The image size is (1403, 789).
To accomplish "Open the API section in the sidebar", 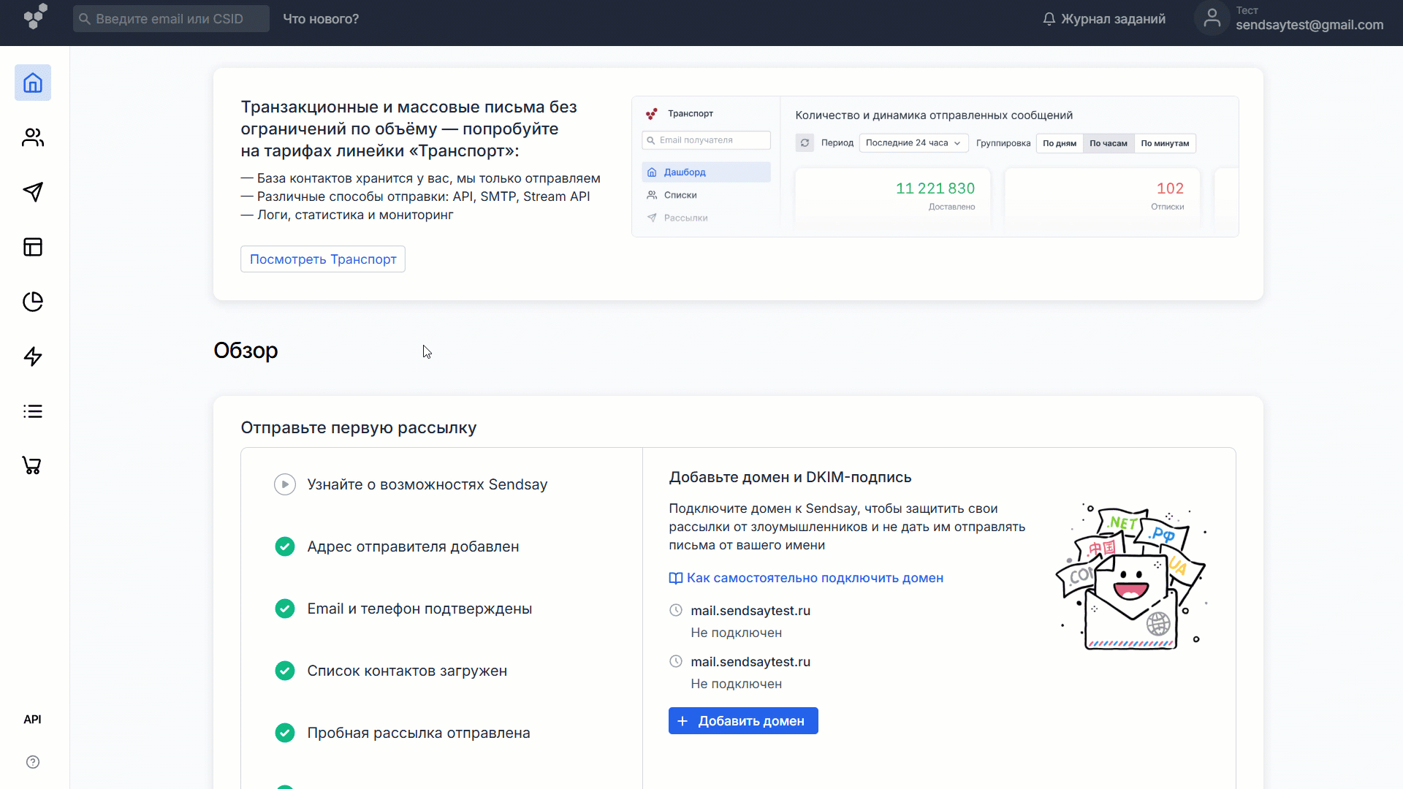I will tap(33, 719).
